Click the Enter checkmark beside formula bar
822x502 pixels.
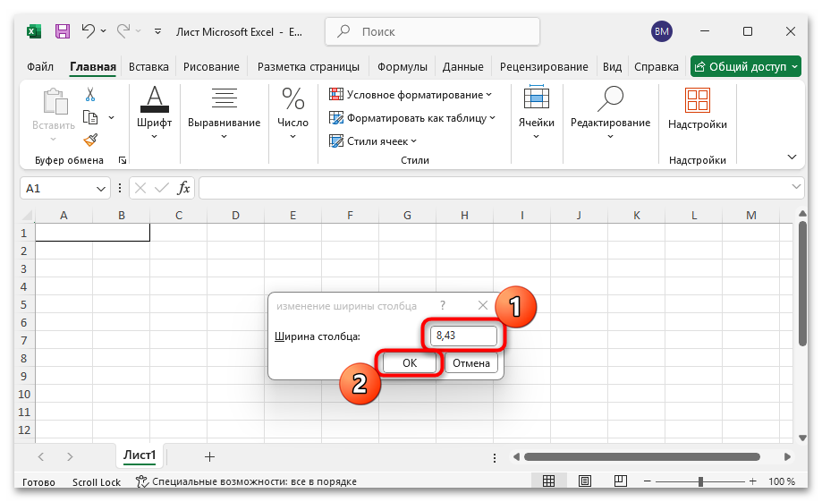pyautogui.click(x=162, y=188)
